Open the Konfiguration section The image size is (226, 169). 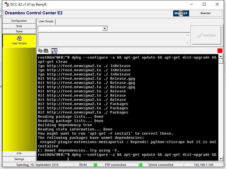pyautogui.click(x=19, y=21)
